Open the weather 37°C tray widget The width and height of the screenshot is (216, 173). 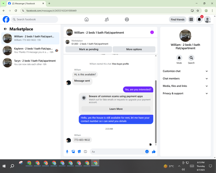point(169,166)
